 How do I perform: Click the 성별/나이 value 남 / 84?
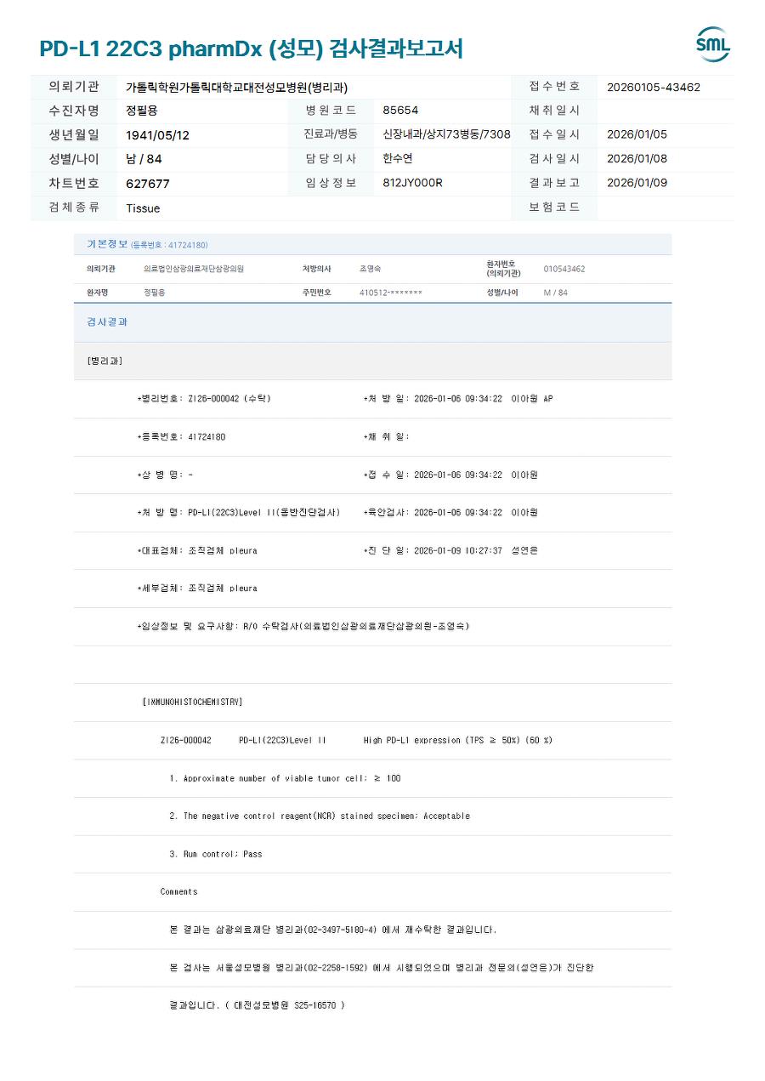(144, 159)
